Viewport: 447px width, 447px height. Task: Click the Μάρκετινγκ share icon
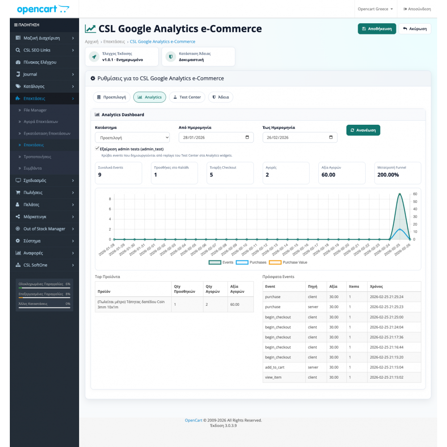click(18, 217)
